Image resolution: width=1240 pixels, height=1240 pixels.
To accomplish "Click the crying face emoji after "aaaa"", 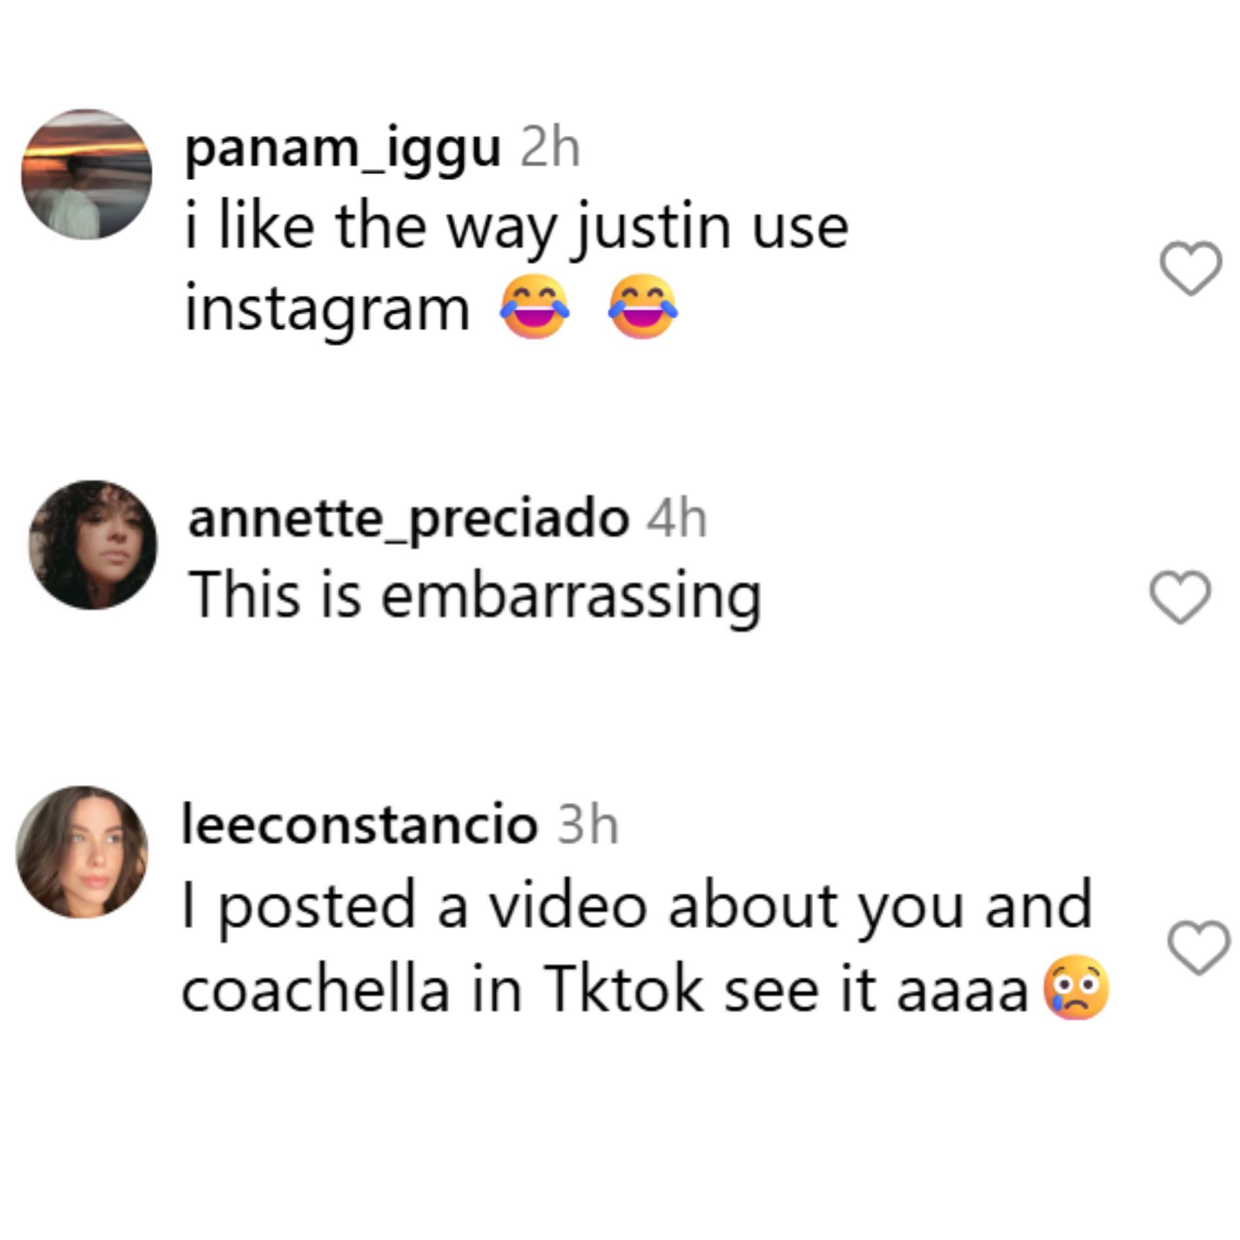I will pyautogui.click(x=1076, y=988).
